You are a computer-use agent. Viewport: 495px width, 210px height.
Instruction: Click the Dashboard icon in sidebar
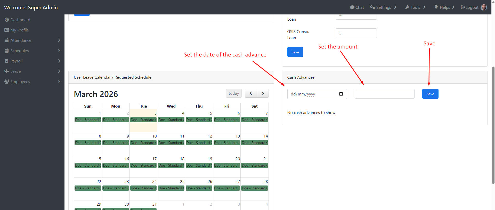(x=7, y=20)
